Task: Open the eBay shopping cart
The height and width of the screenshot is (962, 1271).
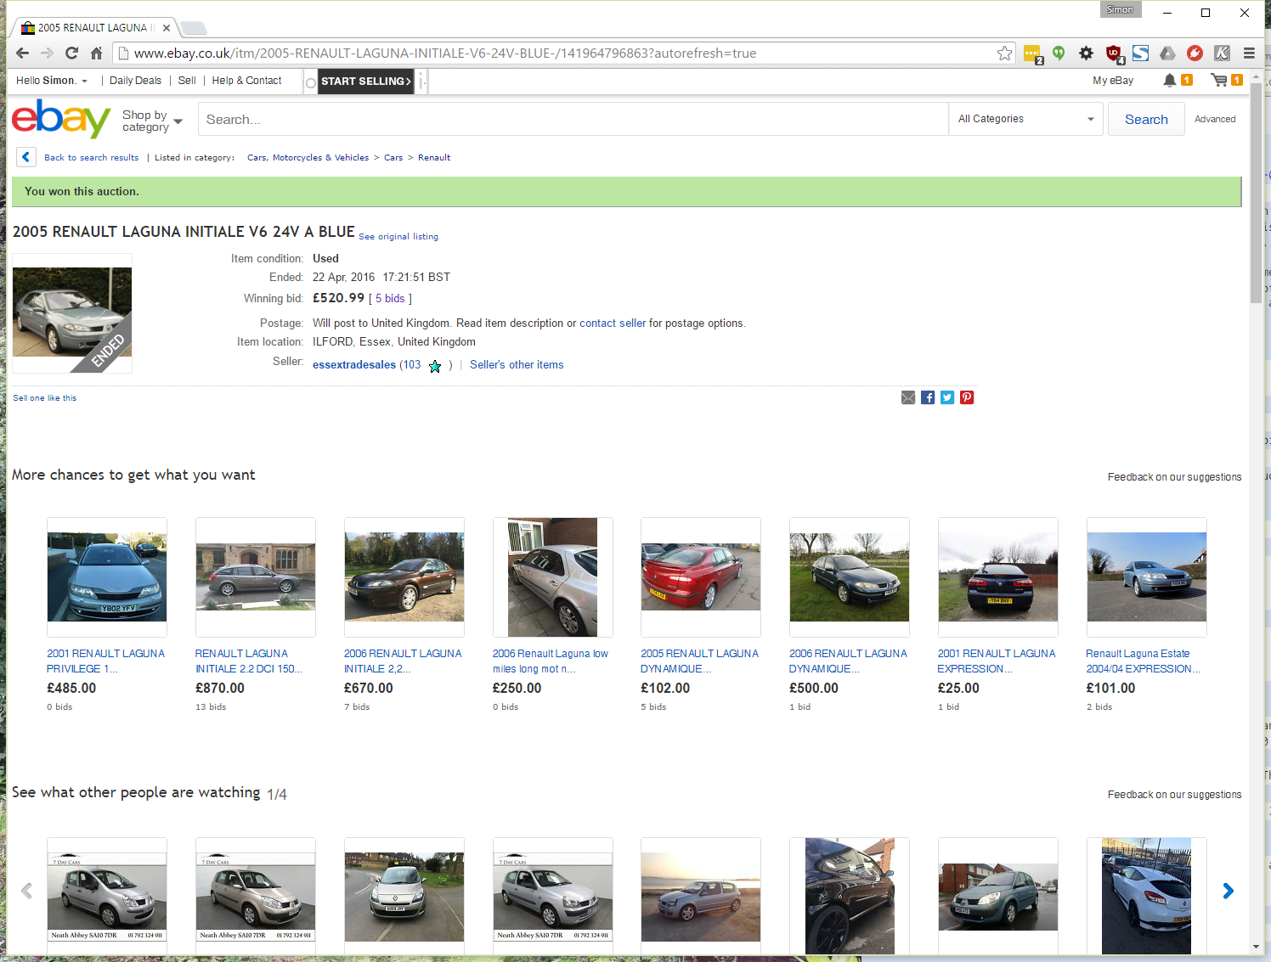Action: coord(1219,80)
